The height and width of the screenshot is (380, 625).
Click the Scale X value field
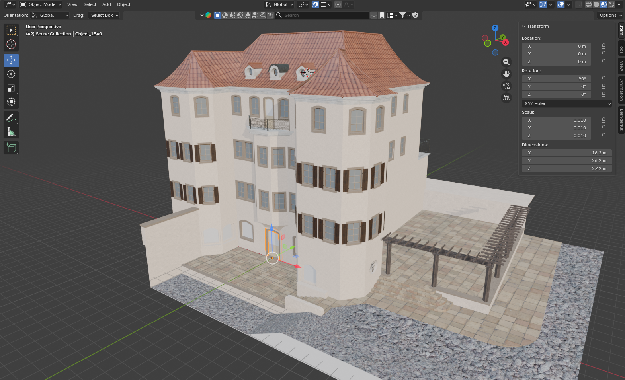coord(556,120)
